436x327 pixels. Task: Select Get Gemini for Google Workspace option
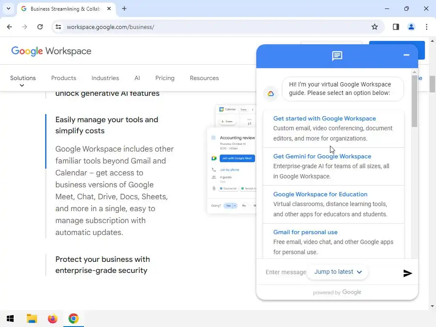tap(333, 166)
